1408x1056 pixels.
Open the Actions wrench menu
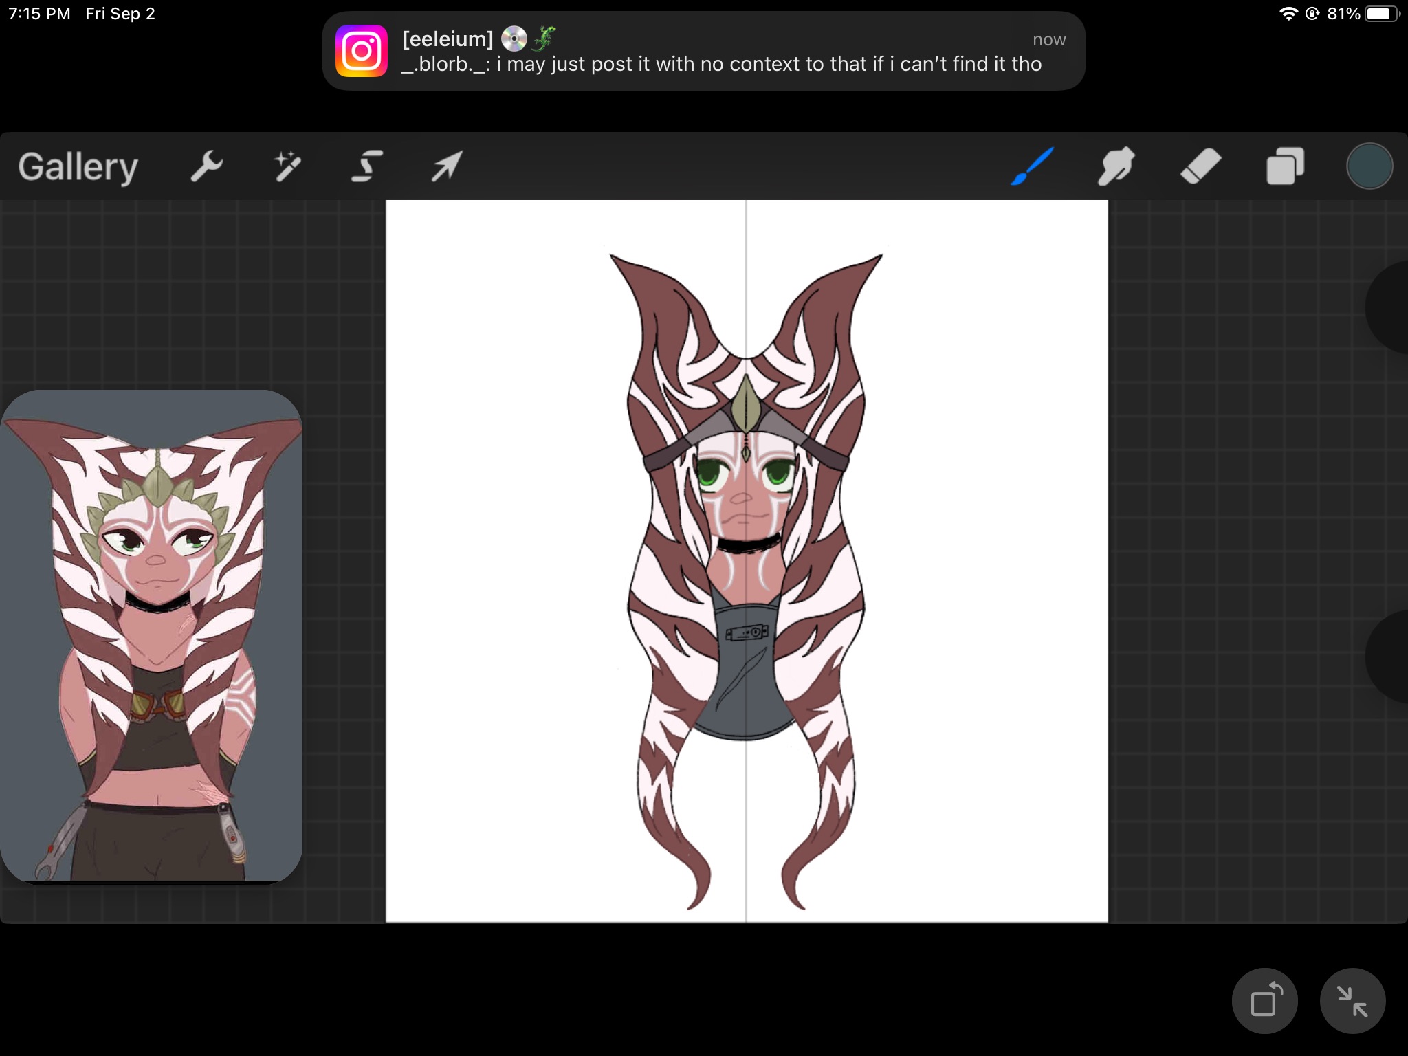(206, 166)
